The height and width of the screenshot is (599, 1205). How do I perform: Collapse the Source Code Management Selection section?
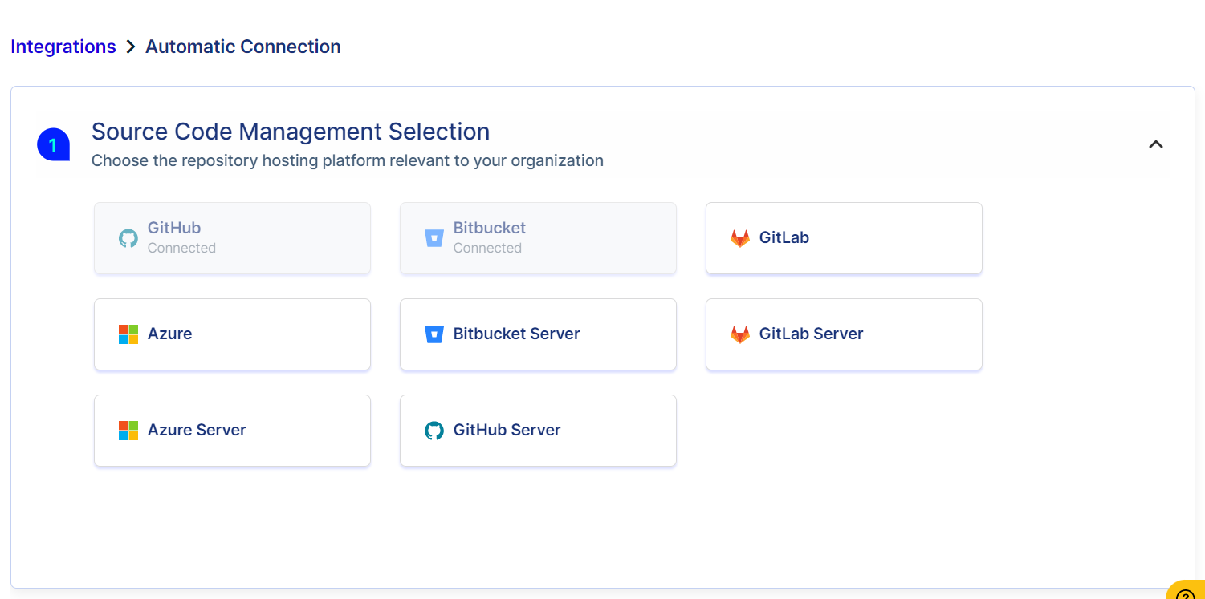(x=1156, y=144)
